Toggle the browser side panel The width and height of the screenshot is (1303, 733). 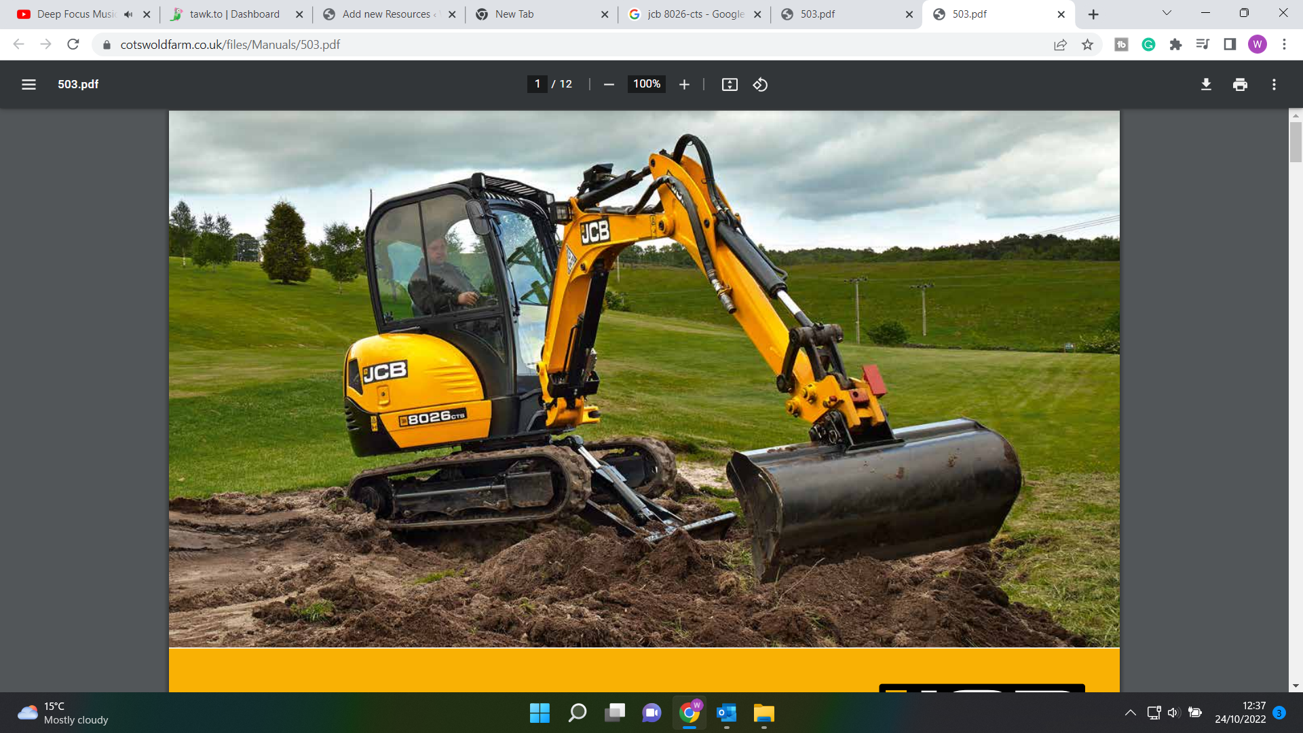[1230, 44]
